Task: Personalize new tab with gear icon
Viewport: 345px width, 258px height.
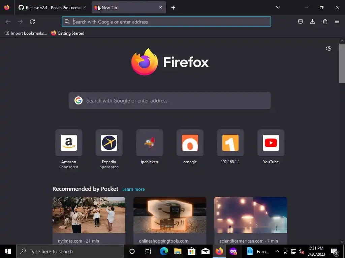Action: click(x=329, y=48)
